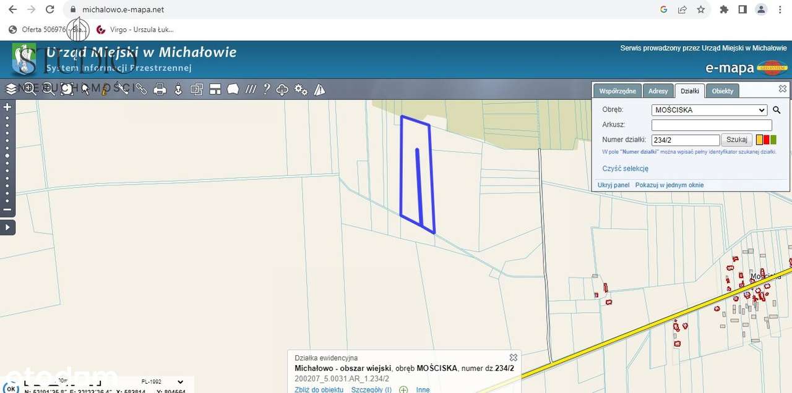The width and height of the screenshot is (792, 393).
Task: Click the street view person icon
Action: click(178, 90)
